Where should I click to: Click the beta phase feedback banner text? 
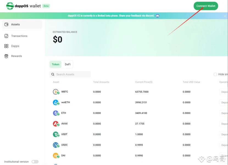pos(111,16)
